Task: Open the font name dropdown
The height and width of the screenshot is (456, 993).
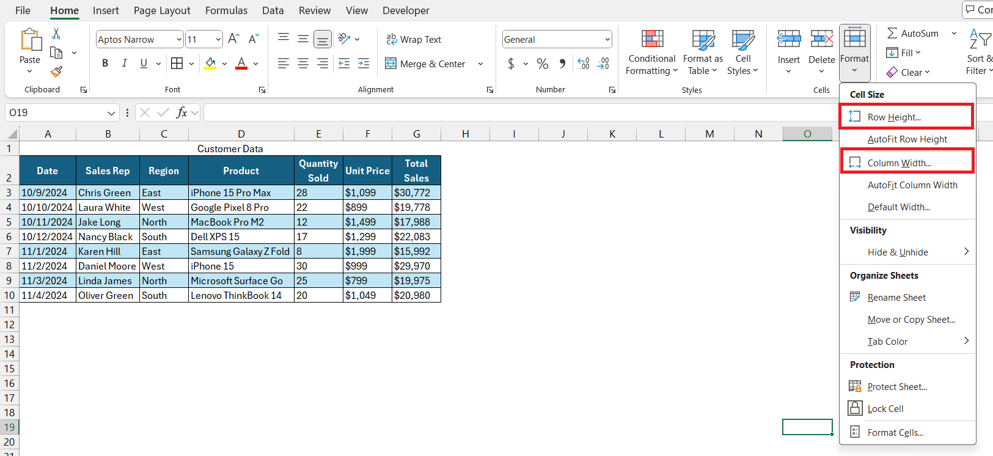Action: pos(179,40)
